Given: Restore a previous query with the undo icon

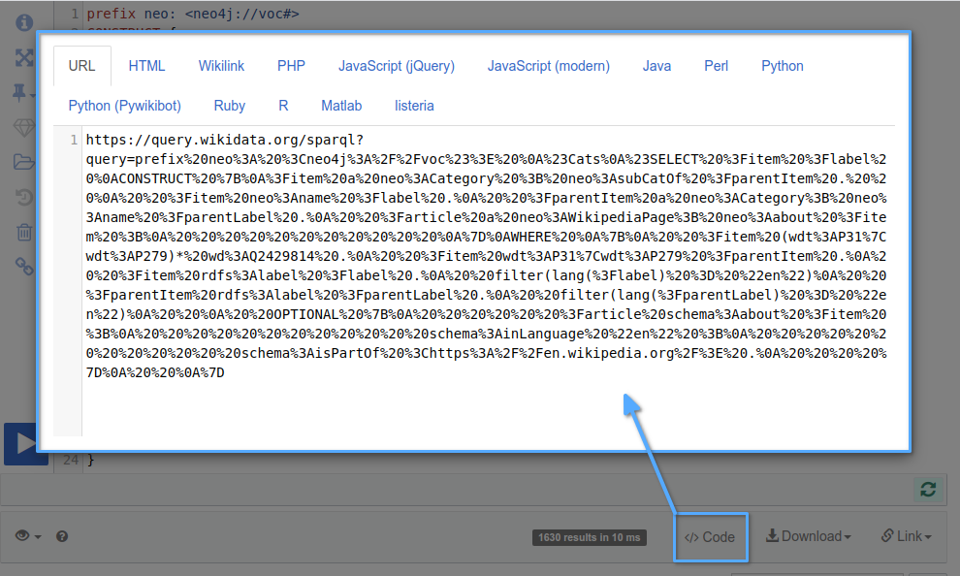Looking at the screenshot, I should (x=24, y=197).
